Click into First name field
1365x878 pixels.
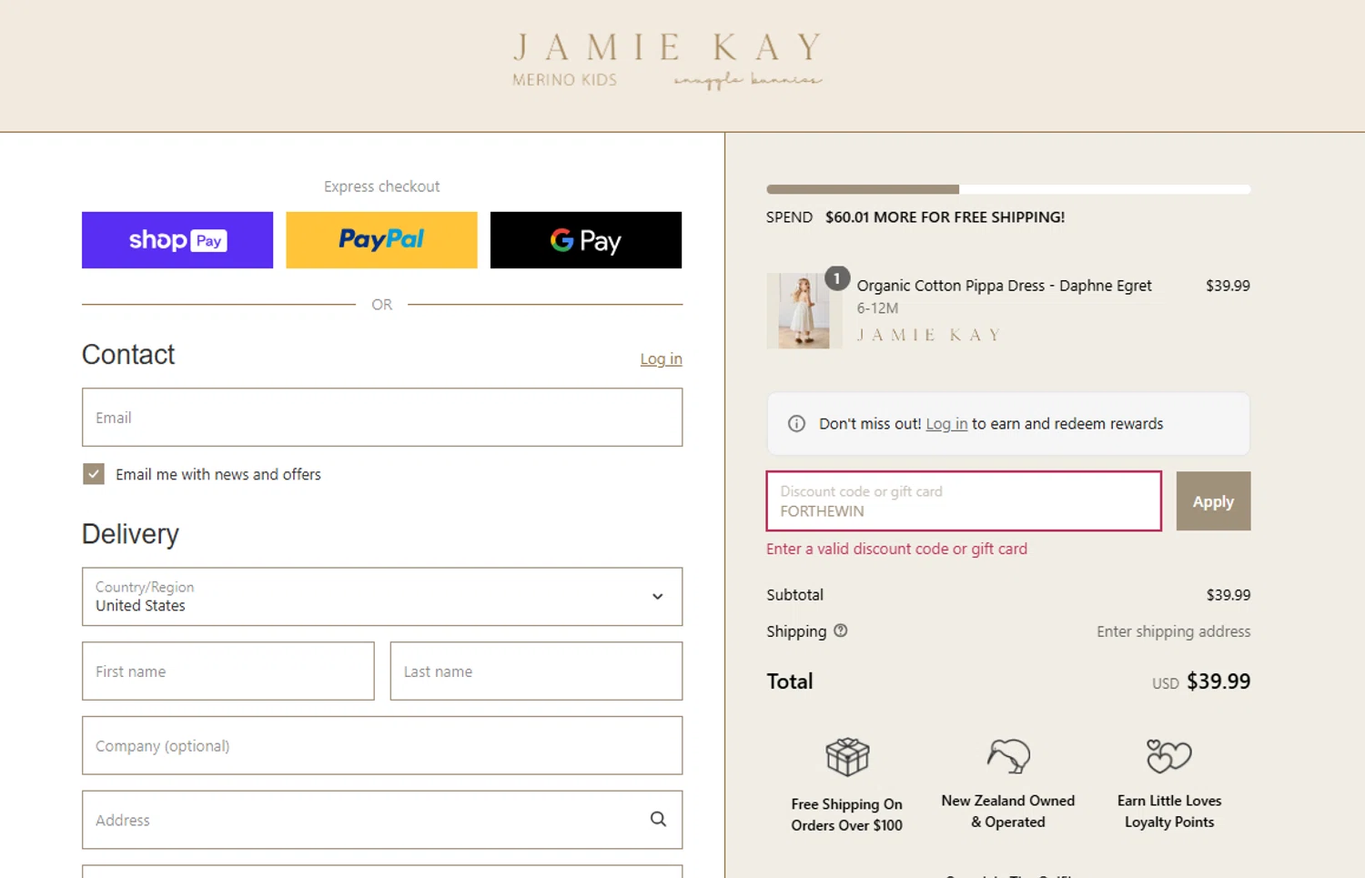228,671
